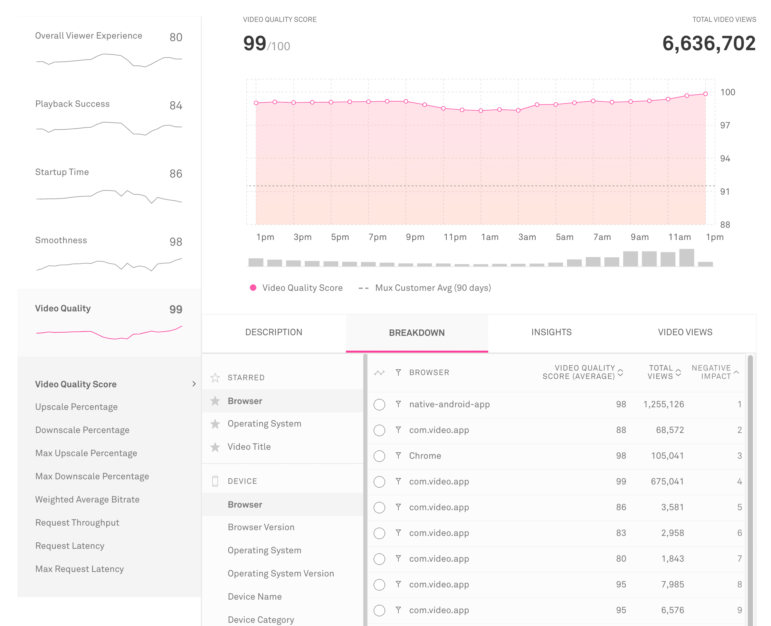Click the pink Video Quality Score legend marker

253,288
